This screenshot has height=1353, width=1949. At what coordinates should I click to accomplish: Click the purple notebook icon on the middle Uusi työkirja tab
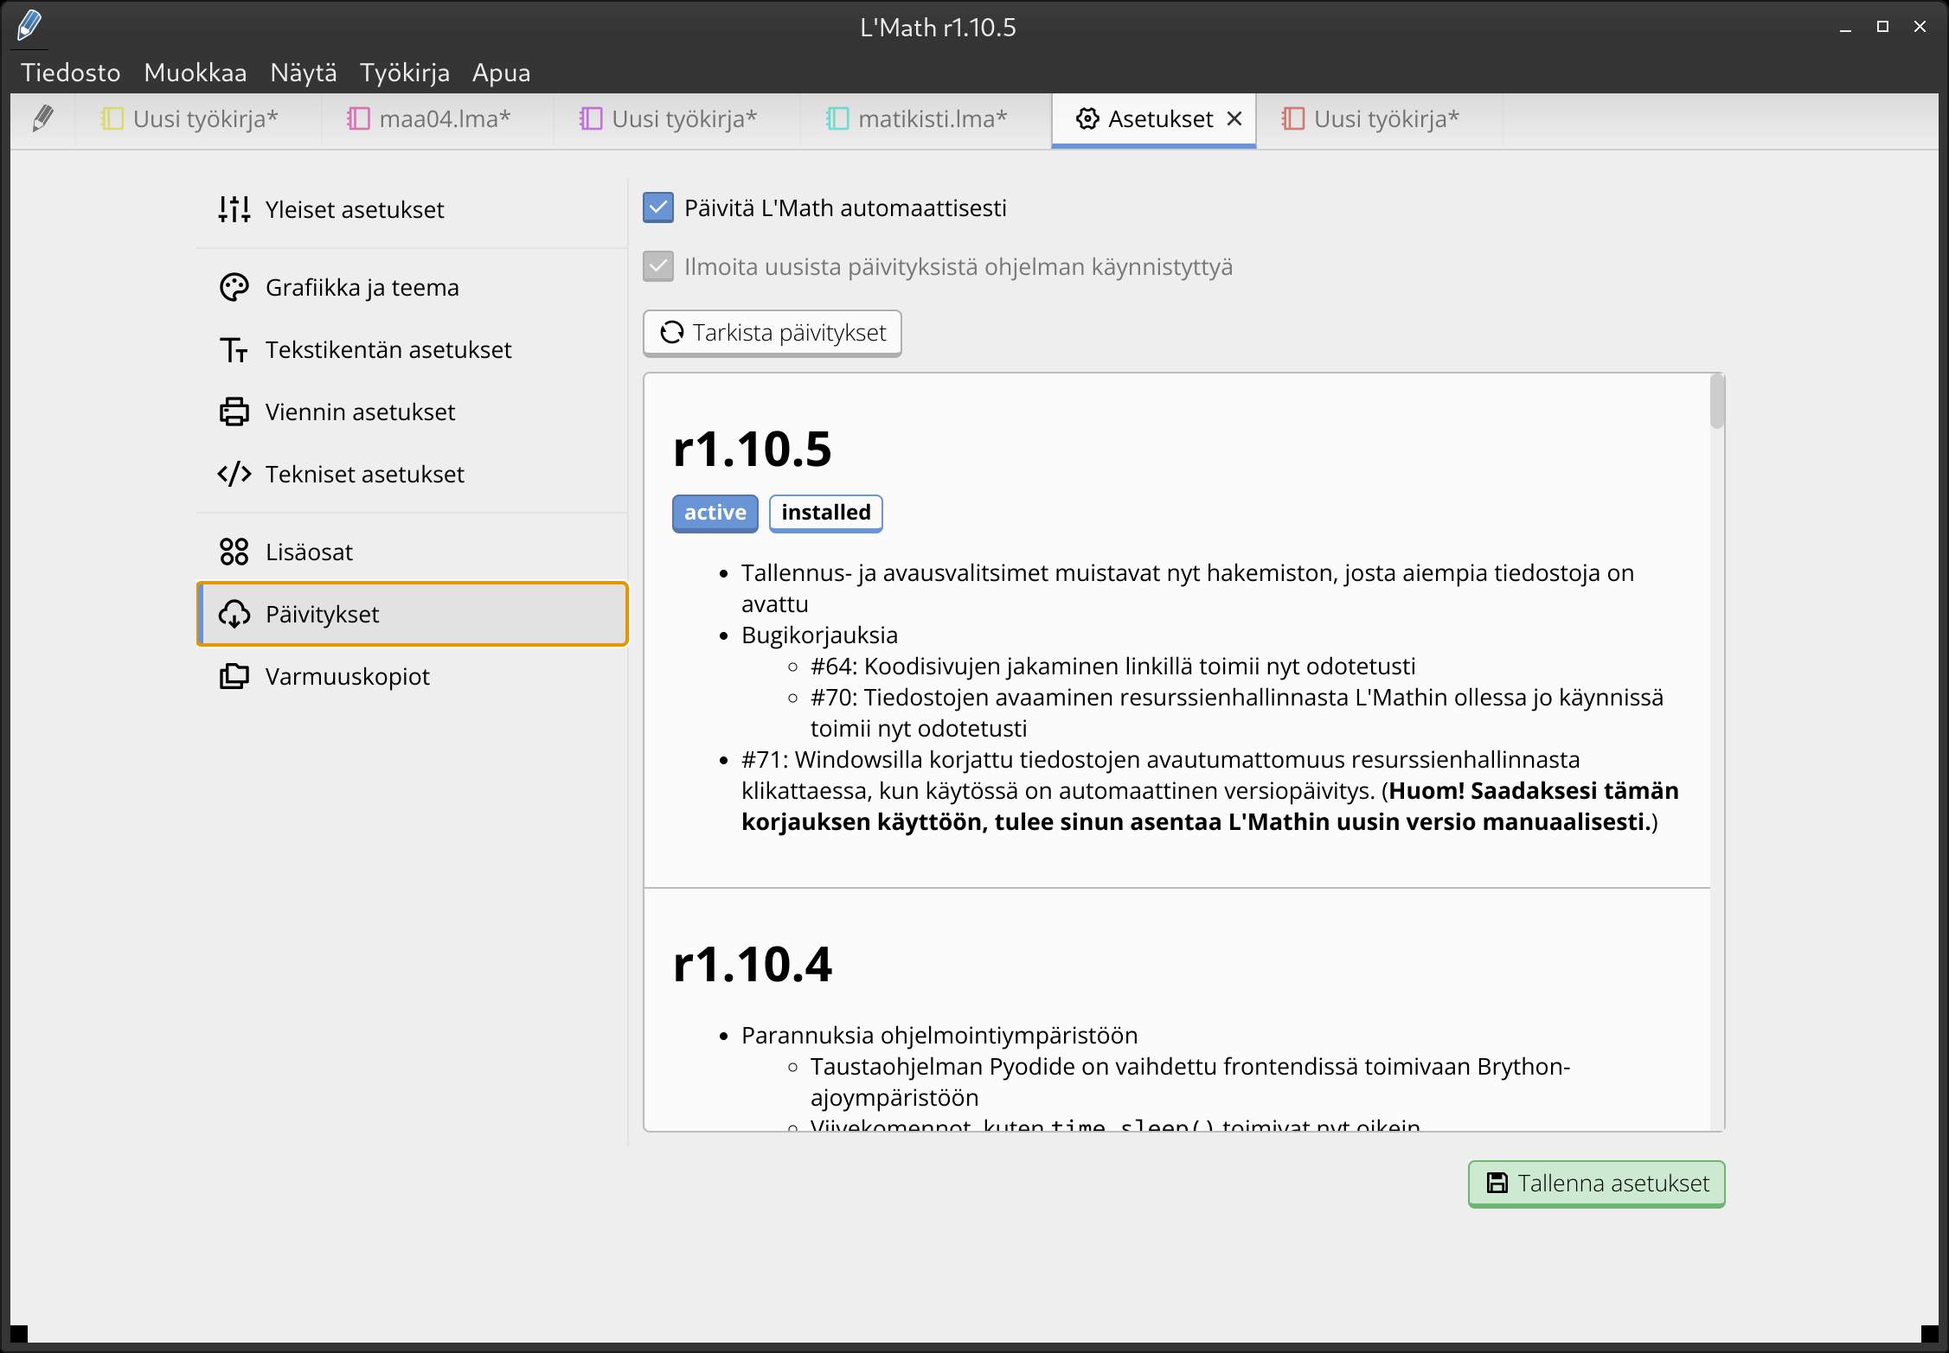coord(591,118)
